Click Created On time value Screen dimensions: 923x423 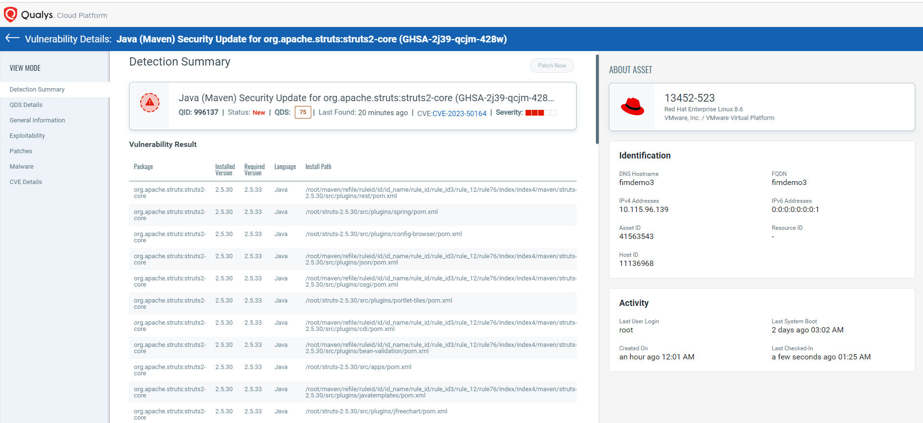[x=657, y=357]
